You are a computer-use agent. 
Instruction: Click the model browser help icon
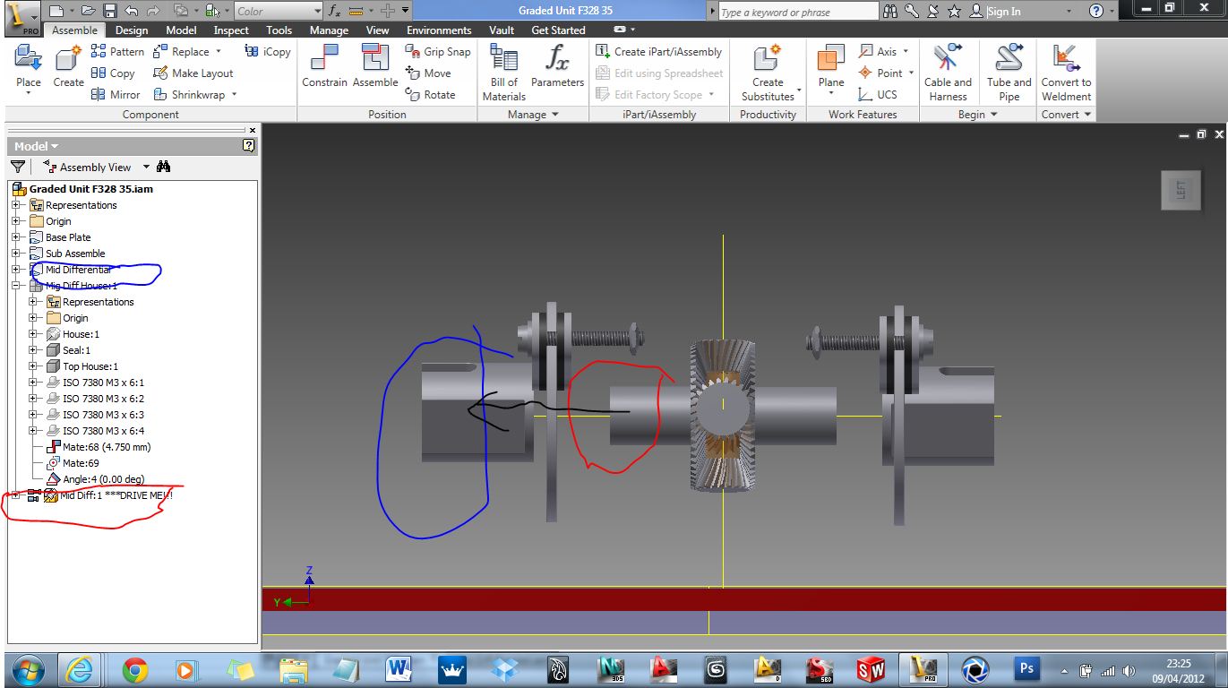tap(249, 146)
